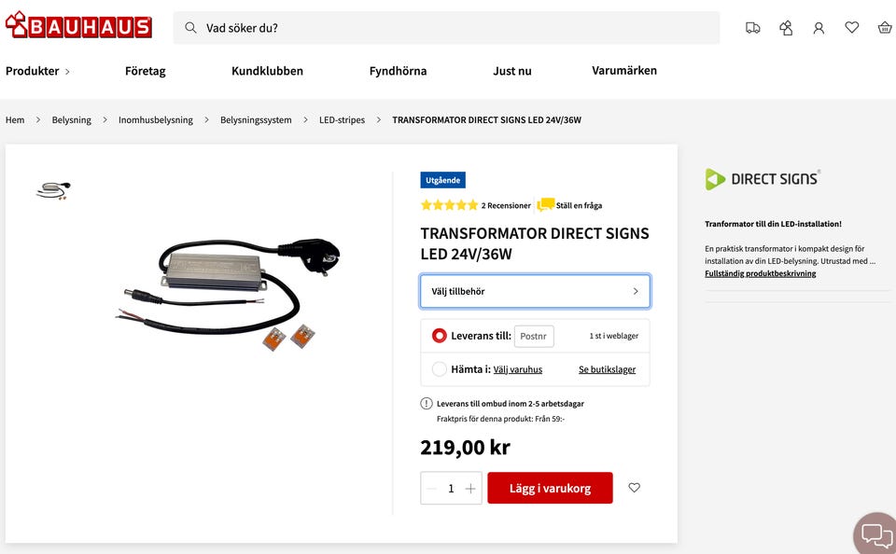Go to the Varumärken menu item
This screenshot has height=554, width=896.
[x=624, y=71]
